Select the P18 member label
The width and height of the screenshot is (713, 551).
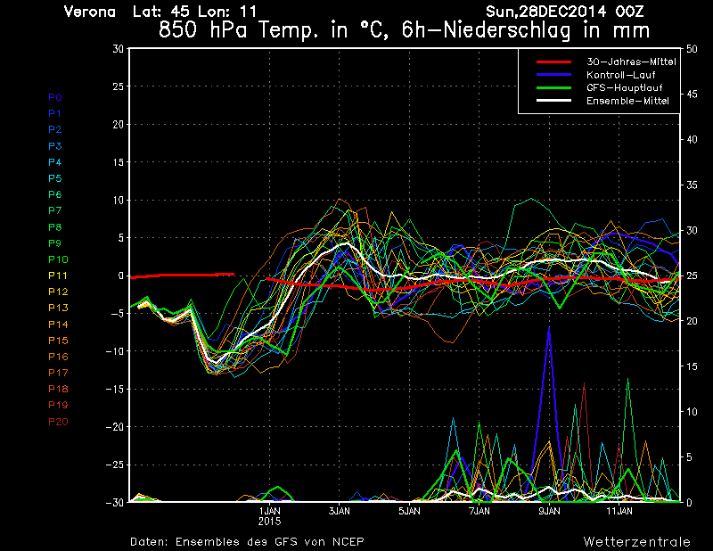point(58,389)
